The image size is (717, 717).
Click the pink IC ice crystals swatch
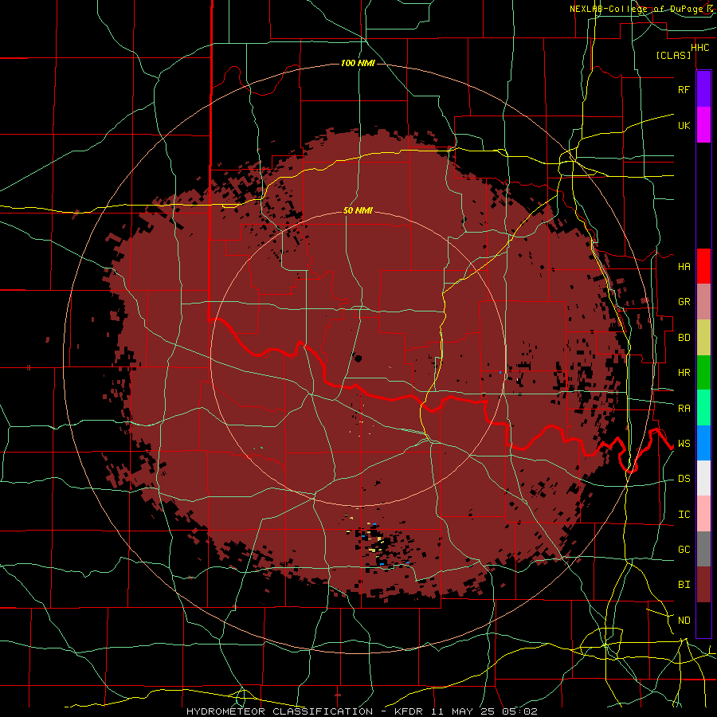tap(703, 514)
